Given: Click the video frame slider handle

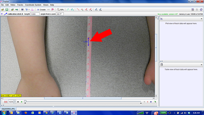Looking at the screenshot, I should pos(25,102).
